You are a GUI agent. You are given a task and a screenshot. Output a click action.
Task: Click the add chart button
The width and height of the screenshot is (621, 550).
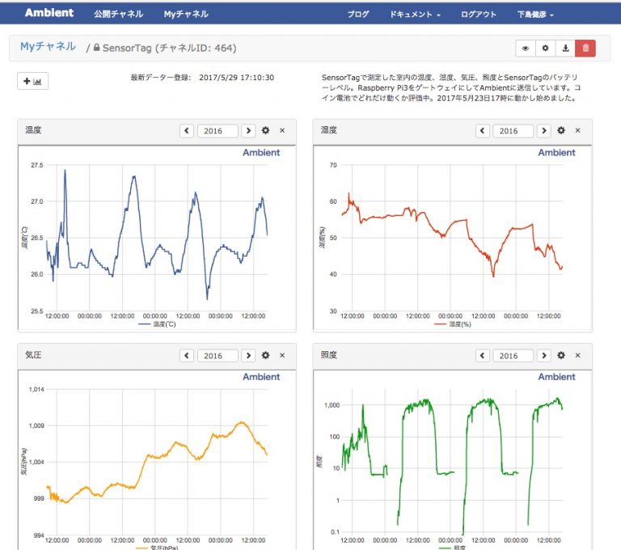point(34,81)
